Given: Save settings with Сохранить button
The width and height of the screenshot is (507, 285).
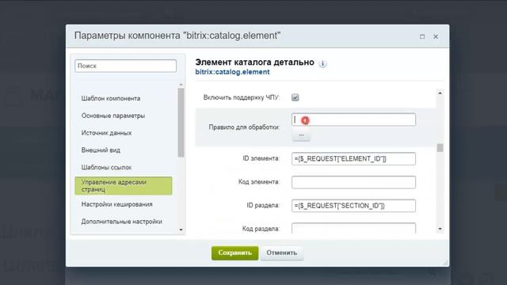Looking at the screenshot, I should click(234, 253).
